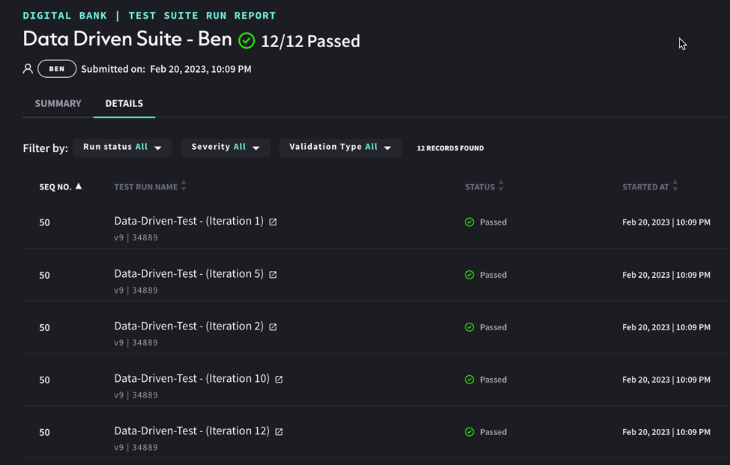The height and width of the screenshot is (465, 730).
Task: Open the Validation Type dropdown
Action: 340,148
